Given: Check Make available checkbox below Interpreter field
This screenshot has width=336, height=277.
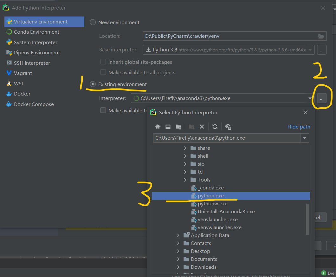Looking at the screenshot, I should (x=103, y=110).
